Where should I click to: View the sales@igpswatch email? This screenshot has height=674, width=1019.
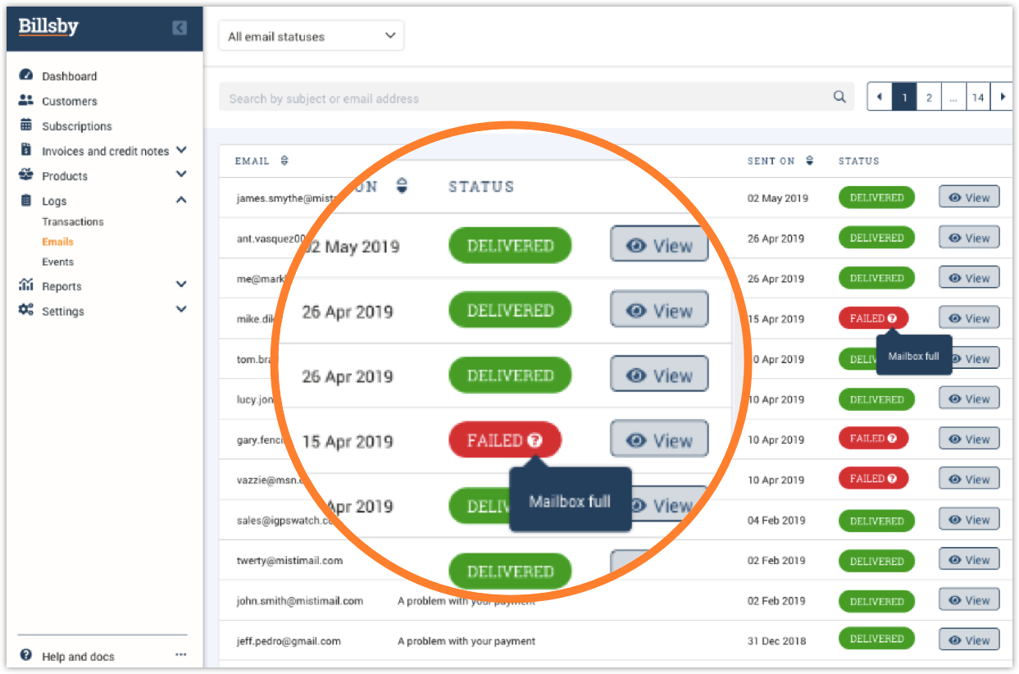[x=969, y=521]
